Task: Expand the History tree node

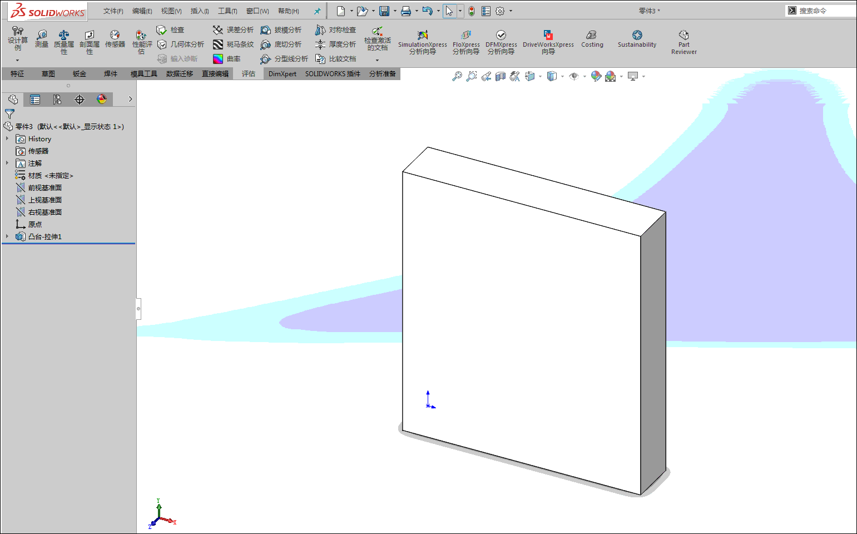Action: (x=7, y=139)
